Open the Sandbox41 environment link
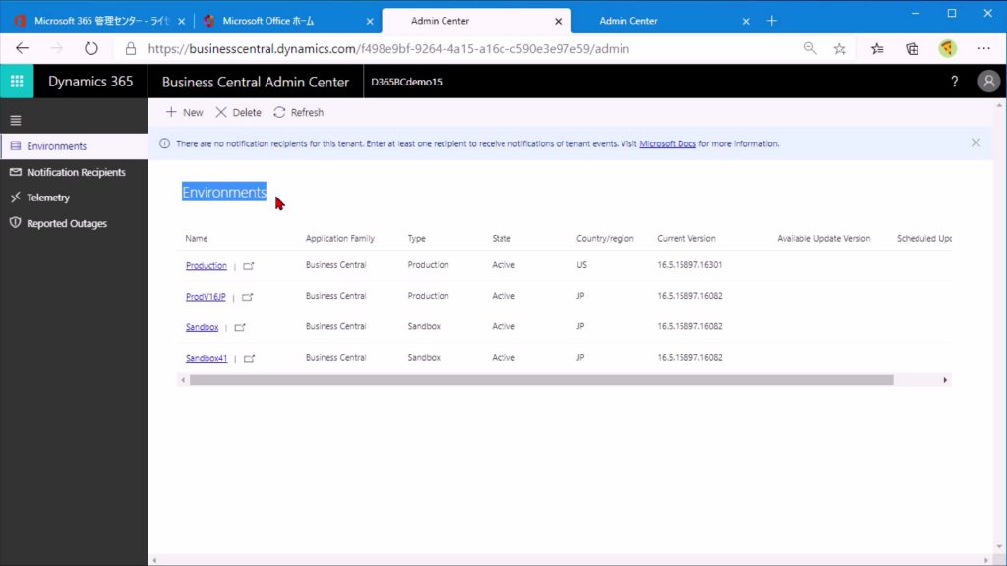The image size is (1007, 566). pos(207,358)
